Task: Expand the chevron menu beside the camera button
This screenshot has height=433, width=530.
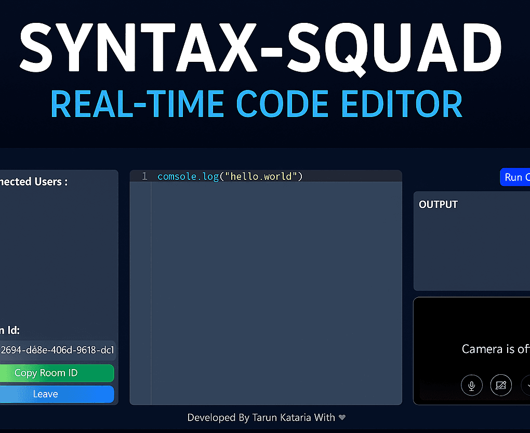Action: (x=526, y=386)
